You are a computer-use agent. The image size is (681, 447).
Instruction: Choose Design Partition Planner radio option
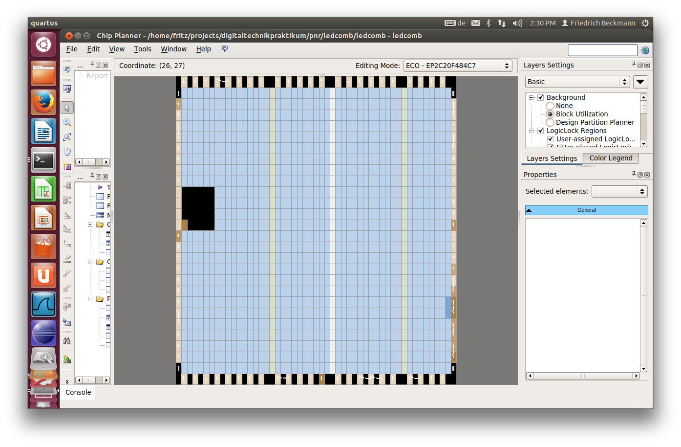tap(550, 122)
